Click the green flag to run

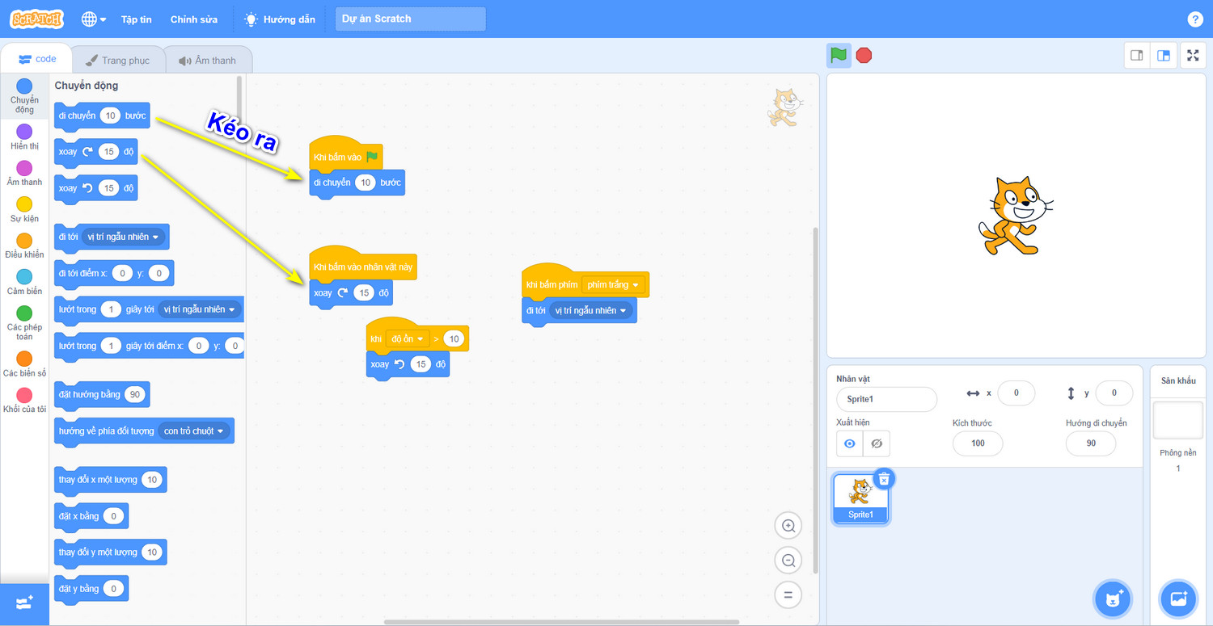[839, 56]
